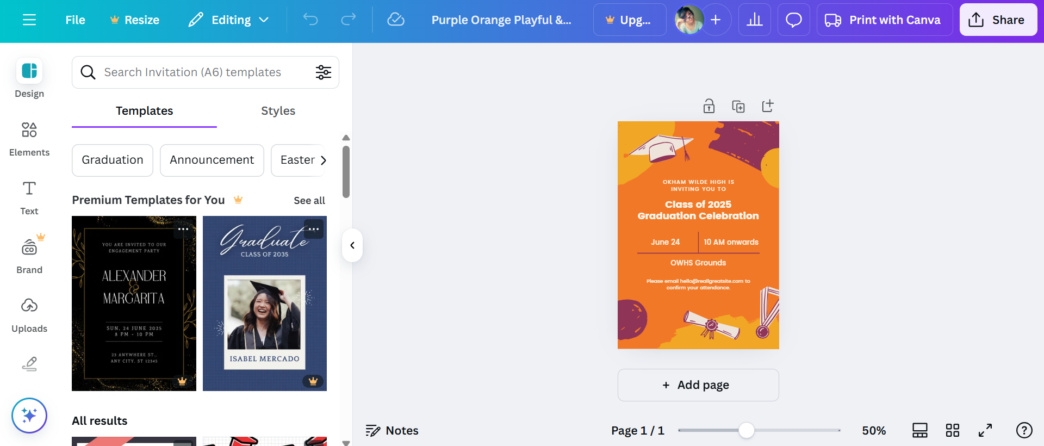Image resolution: width=1044 pixels, height=446 pixels.
Task: Enter fullscreen present mode
Action: pos(985,430)
